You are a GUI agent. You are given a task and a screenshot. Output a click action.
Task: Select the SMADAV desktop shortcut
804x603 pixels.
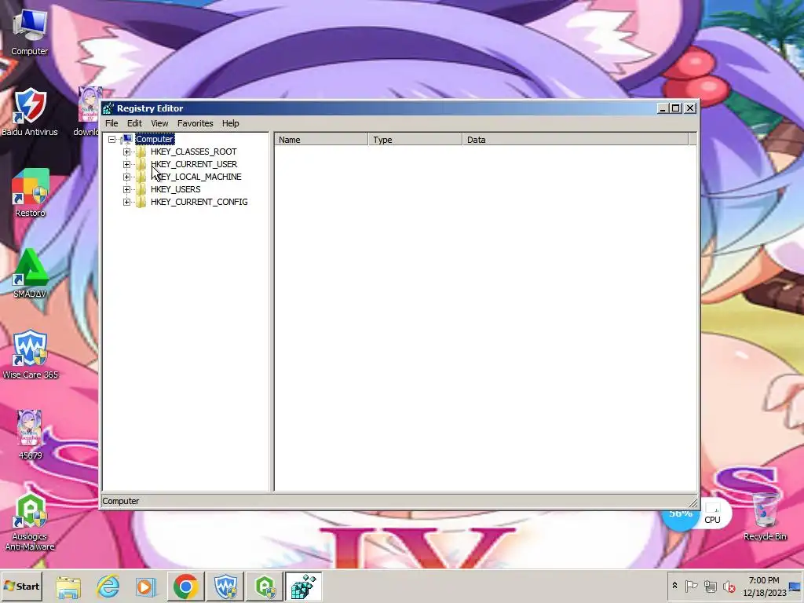(30, 274)
